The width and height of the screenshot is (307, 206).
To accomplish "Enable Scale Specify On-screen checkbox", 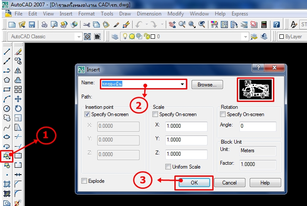I will [x=155, y=114].
